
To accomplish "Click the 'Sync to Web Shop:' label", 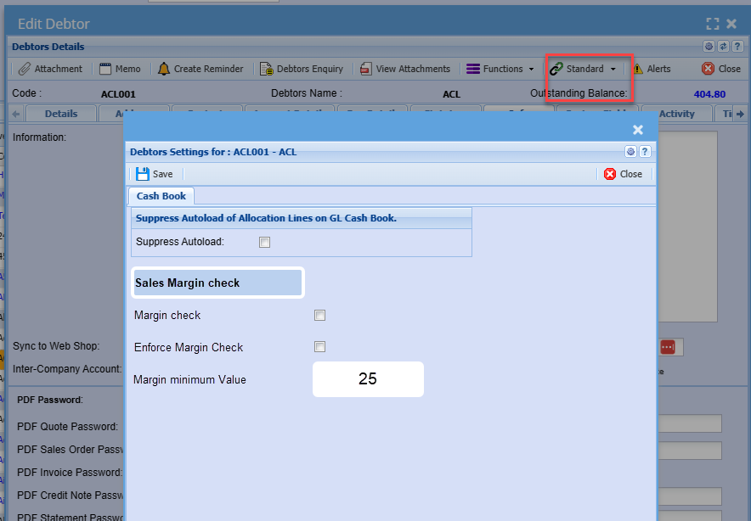I will point(56,346).
